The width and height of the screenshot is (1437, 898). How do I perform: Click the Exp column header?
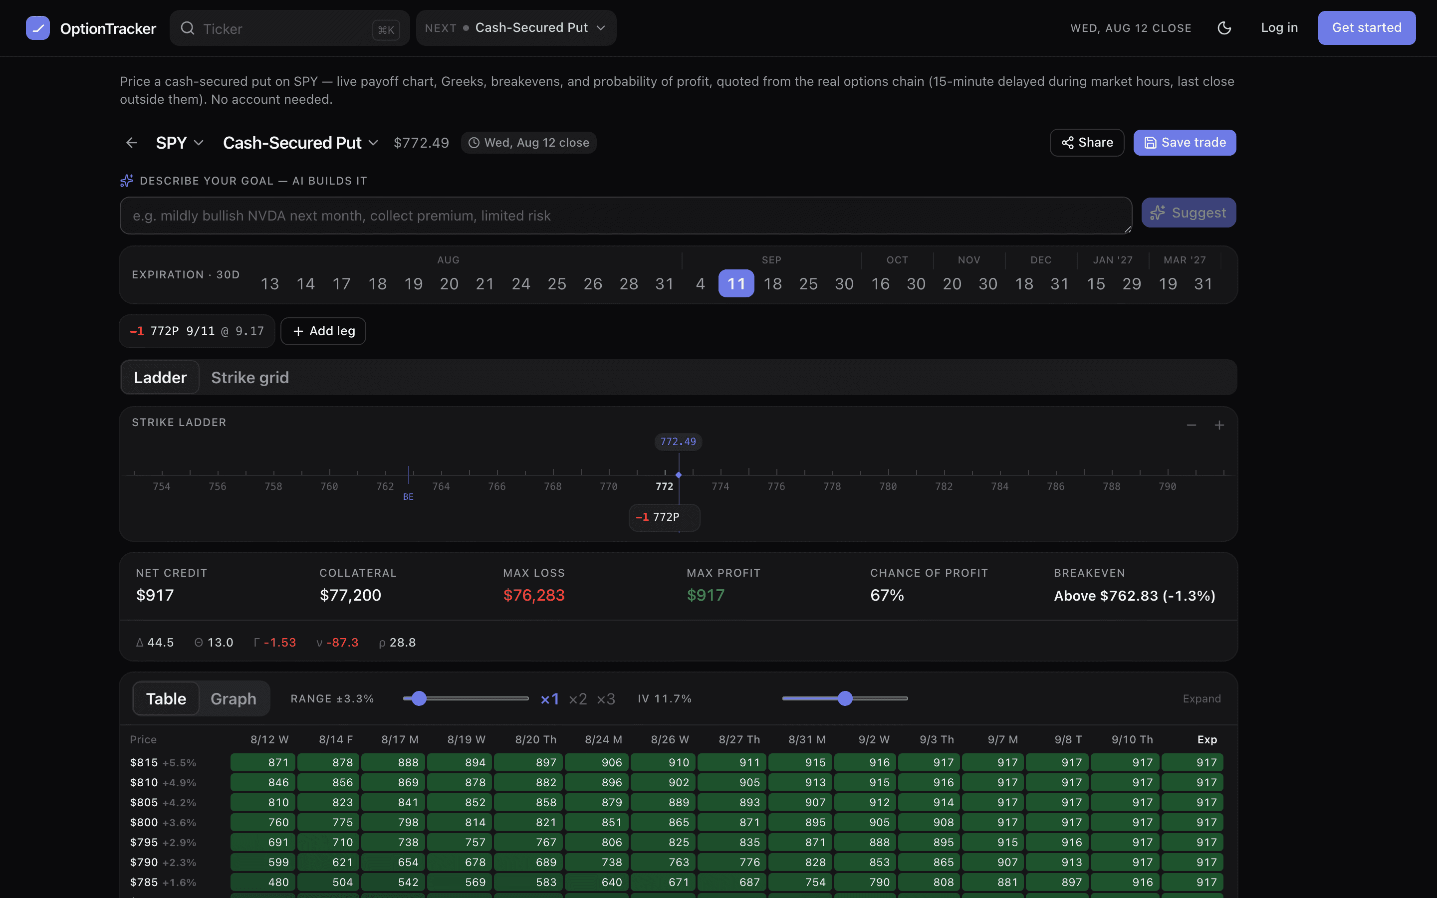tap(1206, 739)
